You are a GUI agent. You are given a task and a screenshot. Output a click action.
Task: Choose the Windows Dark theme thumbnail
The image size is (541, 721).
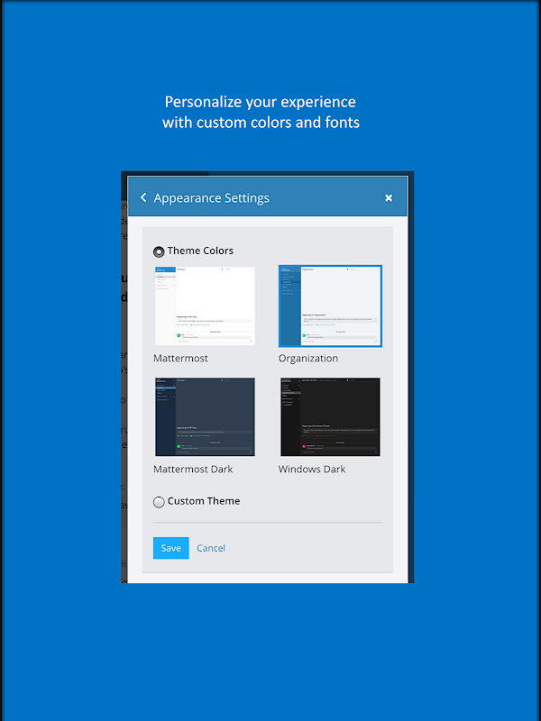coord(330,417)
